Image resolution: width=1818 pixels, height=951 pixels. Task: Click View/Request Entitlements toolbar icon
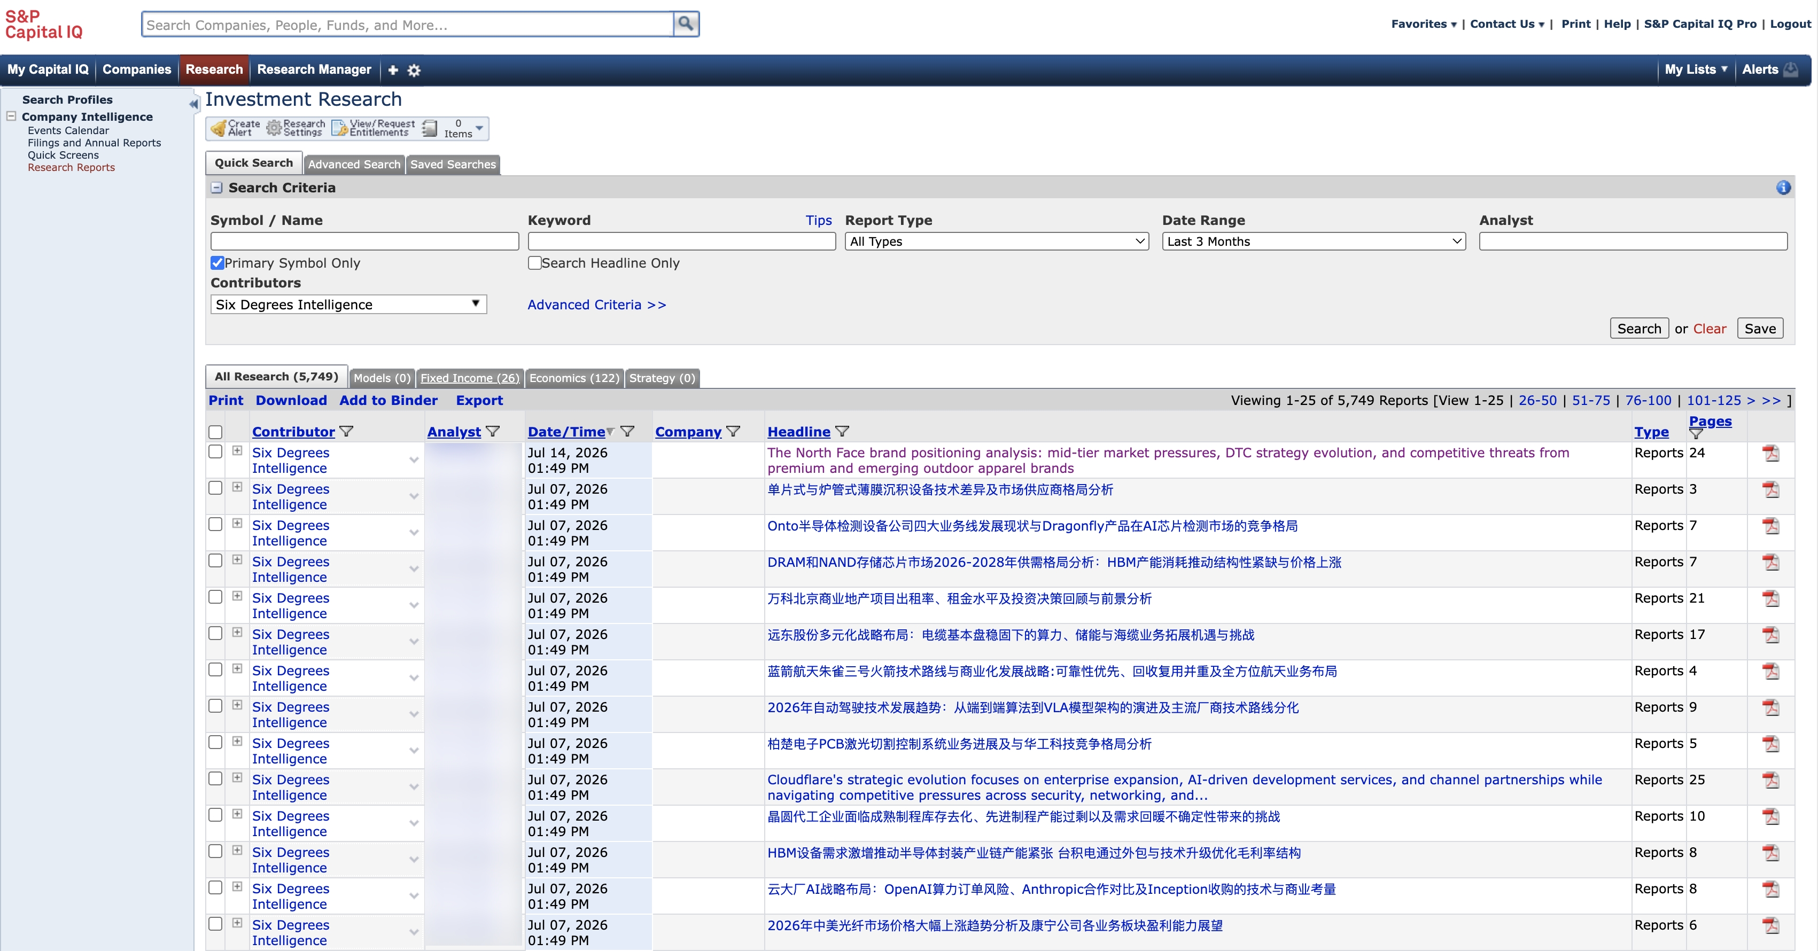[x=374, y=128]
